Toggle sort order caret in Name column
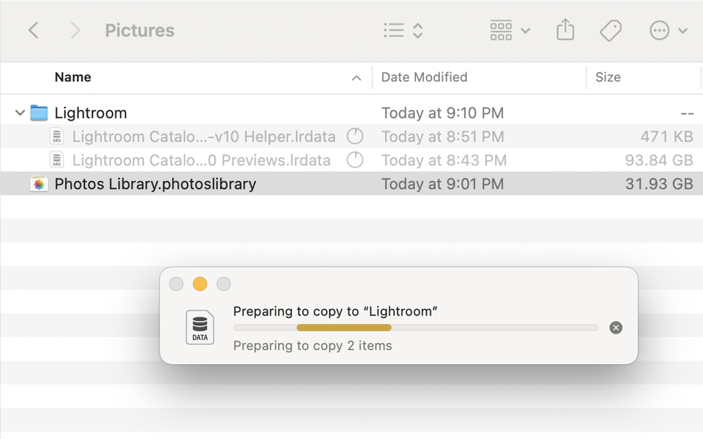The height and width of the screenshot is (439, 703). (x=356, y=78)
